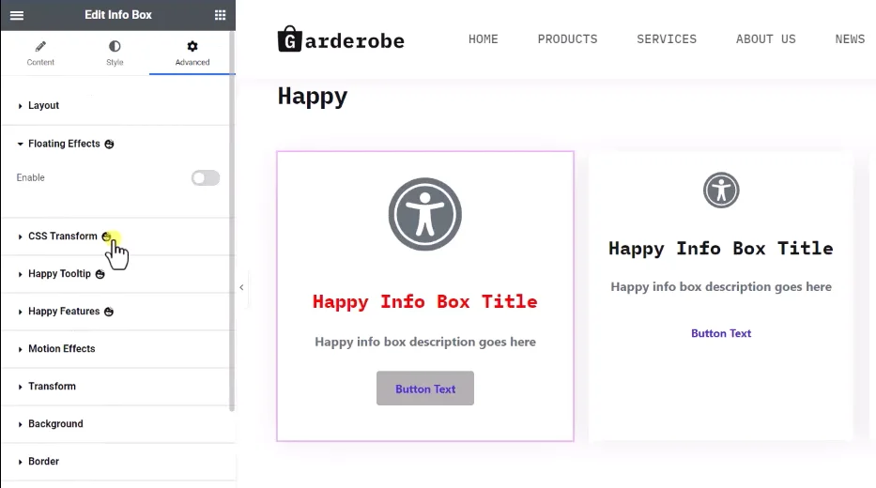
Task: Open the hamburger menu in Elementor panel
Action: (17, 15)
